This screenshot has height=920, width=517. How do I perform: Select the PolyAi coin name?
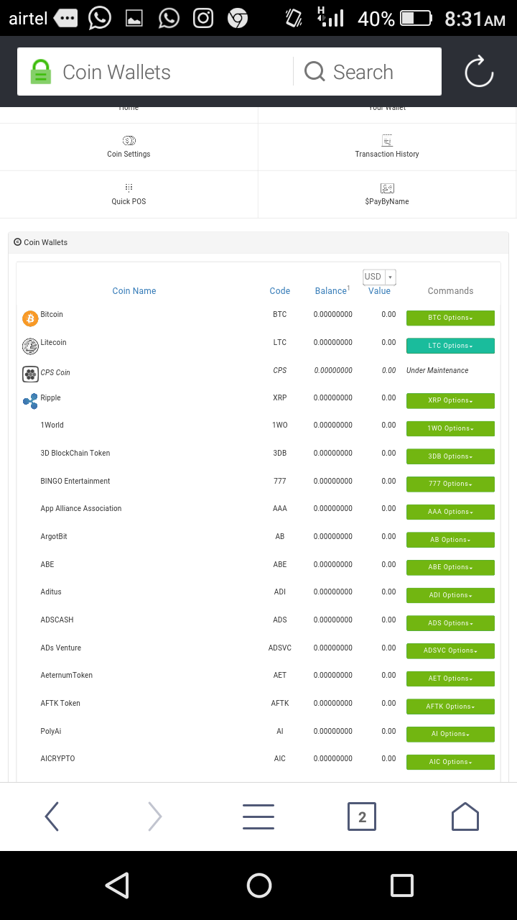pos(51,731)
